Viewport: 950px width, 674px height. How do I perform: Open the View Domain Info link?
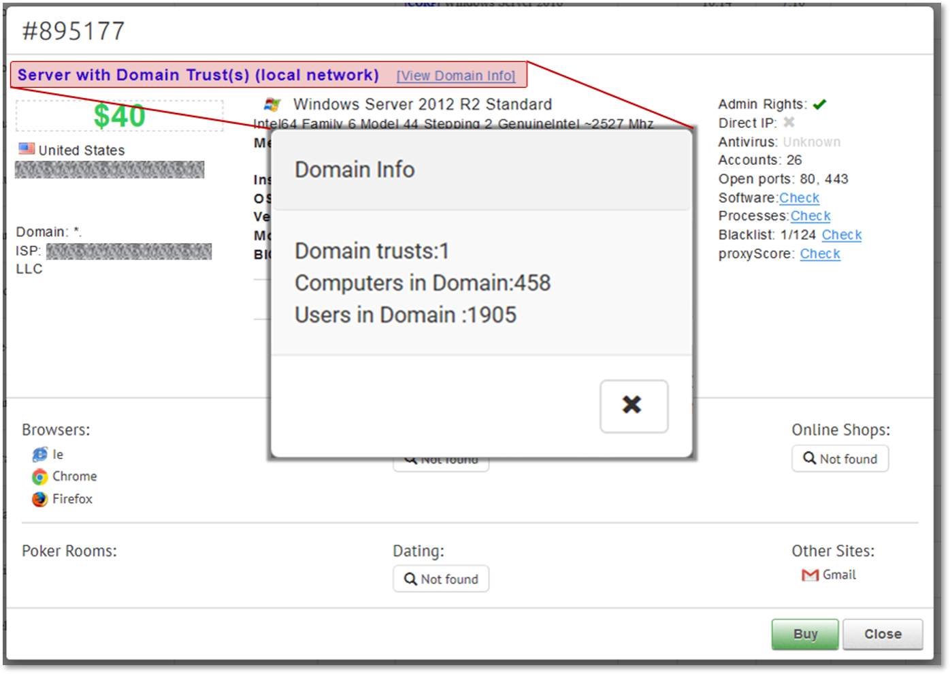point(456,76)
